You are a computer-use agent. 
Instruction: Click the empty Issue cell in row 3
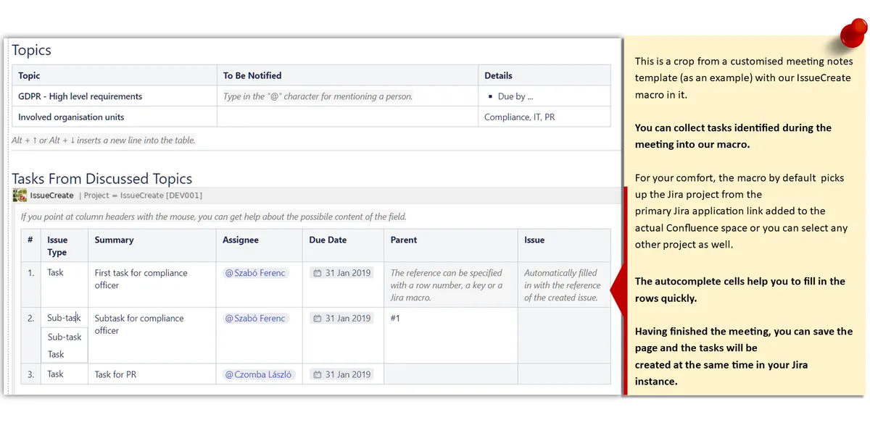click(x=564, y=374)
